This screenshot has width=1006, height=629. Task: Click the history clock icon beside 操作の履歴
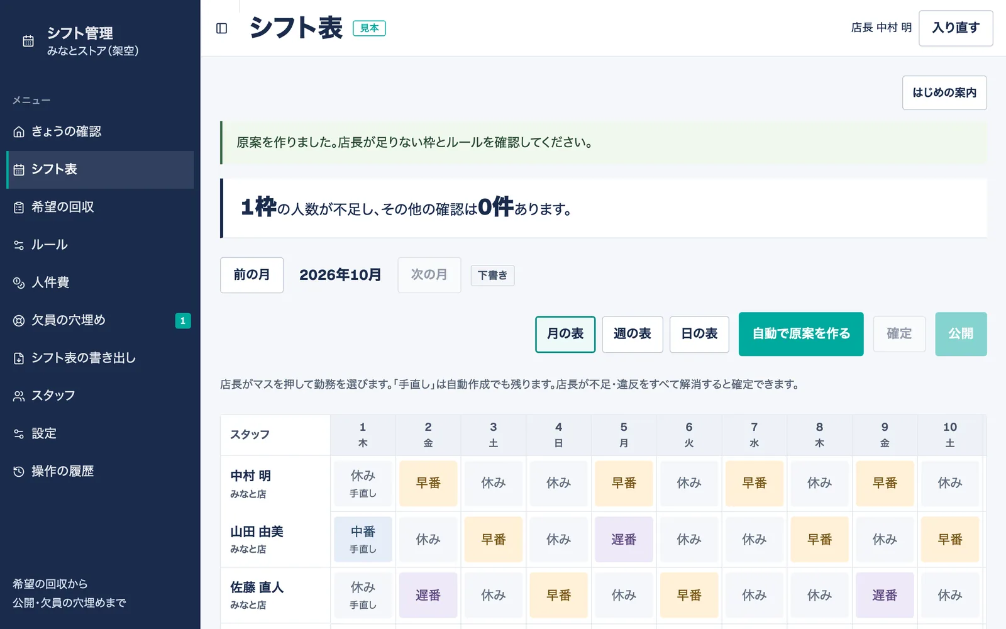(x=19, y=471)
